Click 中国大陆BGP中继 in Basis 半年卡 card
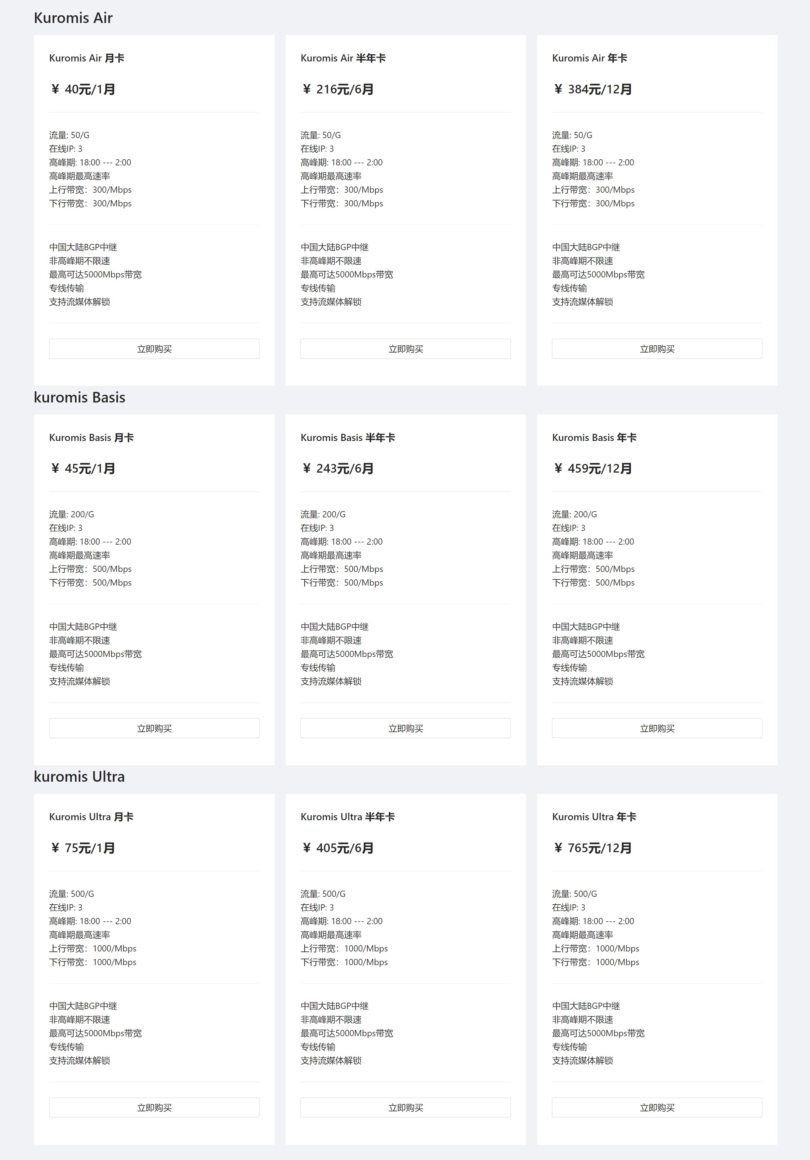This screenshot has width=810, height=1160. [335, 627]
